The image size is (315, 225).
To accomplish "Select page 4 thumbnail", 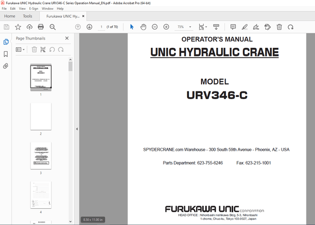I will coord(41,195).
